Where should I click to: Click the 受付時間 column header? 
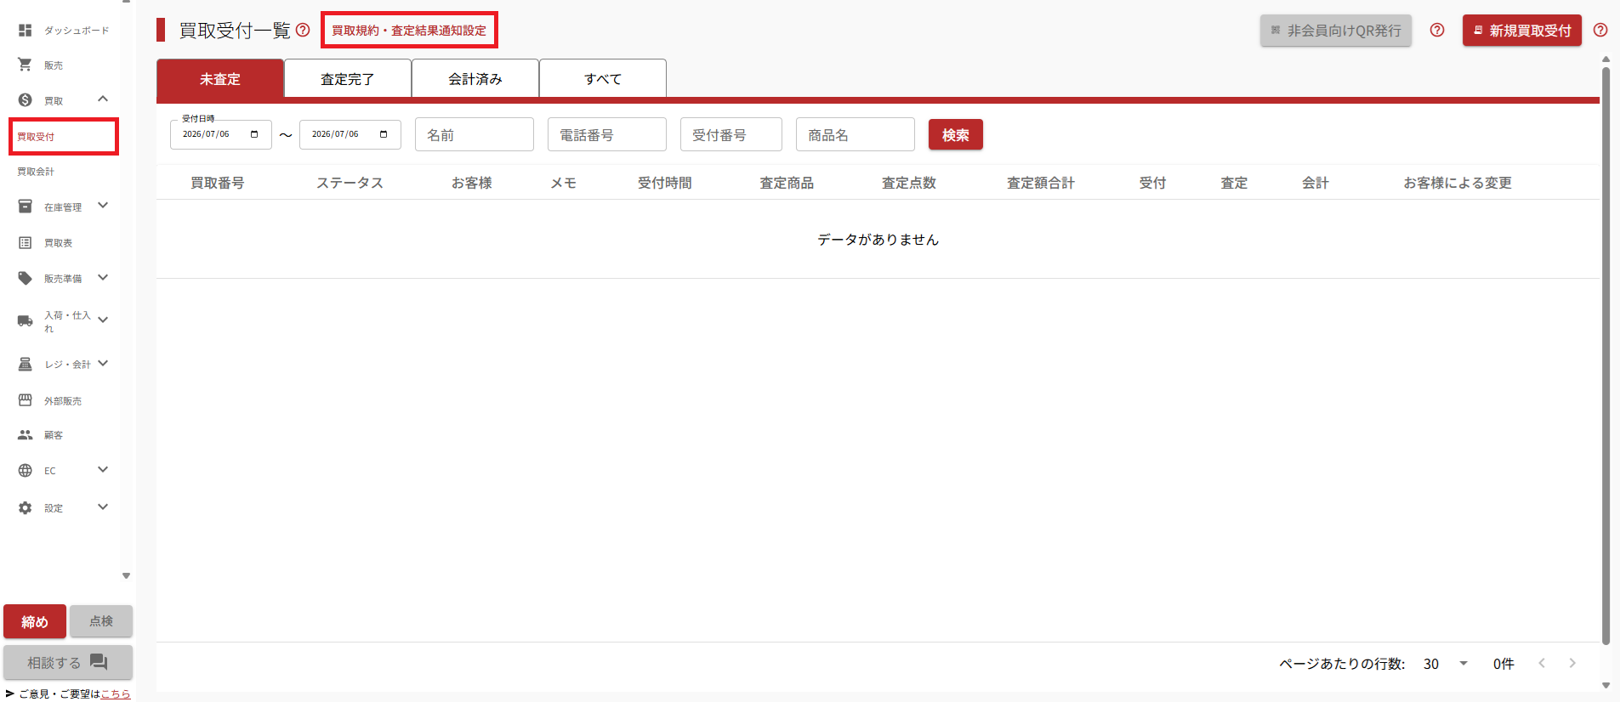(665, 183)
